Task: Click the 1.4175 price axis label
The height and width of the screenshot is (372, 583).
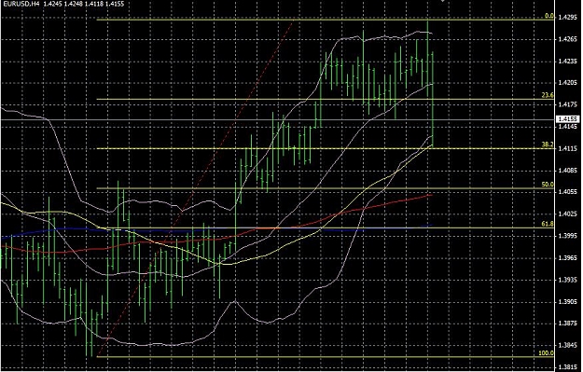Action: [568, 104]
